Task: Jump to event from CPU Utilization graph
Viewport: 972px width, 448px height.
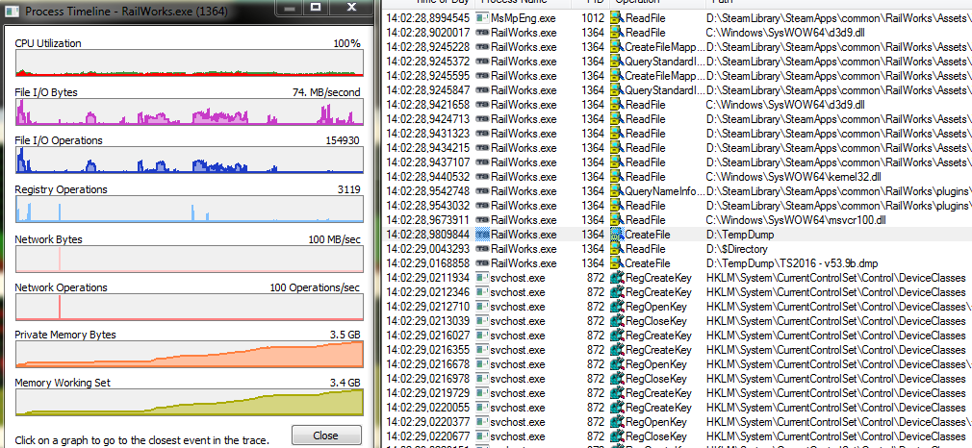Action: 189,63
